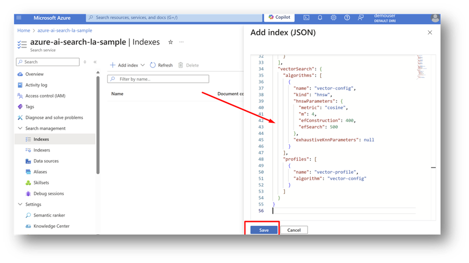Click sidebar scroll up arrow
Image resolution: width=469 pixels, height=263 pixels.
click(98, 72)
